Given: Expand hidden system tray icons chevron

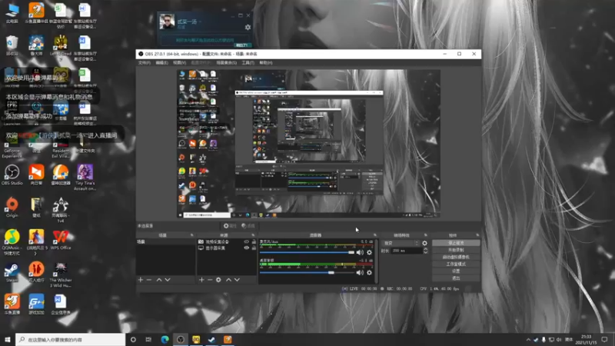Looking at the screenshot, I should [x=528, y=339].
